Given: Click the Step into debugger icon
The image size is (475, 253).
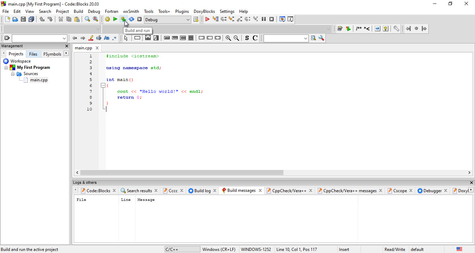Looking at the screenshot, I should [232, 19].
